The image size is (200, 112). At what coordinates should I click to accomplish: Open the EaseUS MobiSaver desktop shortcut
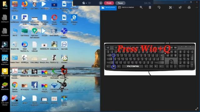point(5,60)
